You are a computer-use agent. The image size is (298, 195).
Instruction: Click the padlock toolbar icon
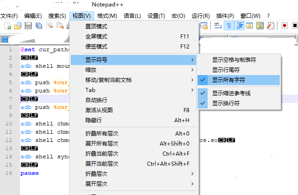204,26
